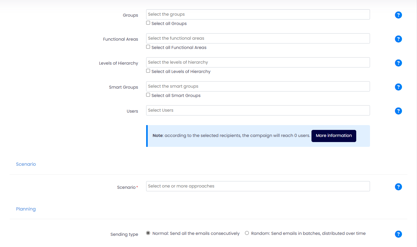Open help icon for Groups field

[x=398, y=15]
